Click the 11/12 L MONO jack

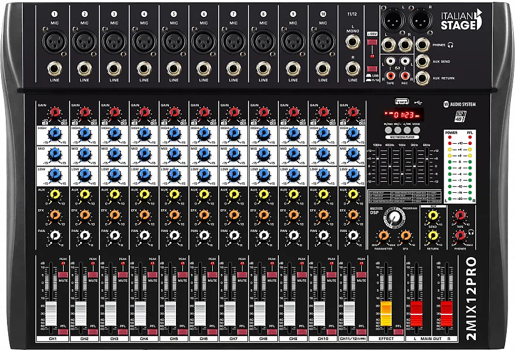(352, 41)
